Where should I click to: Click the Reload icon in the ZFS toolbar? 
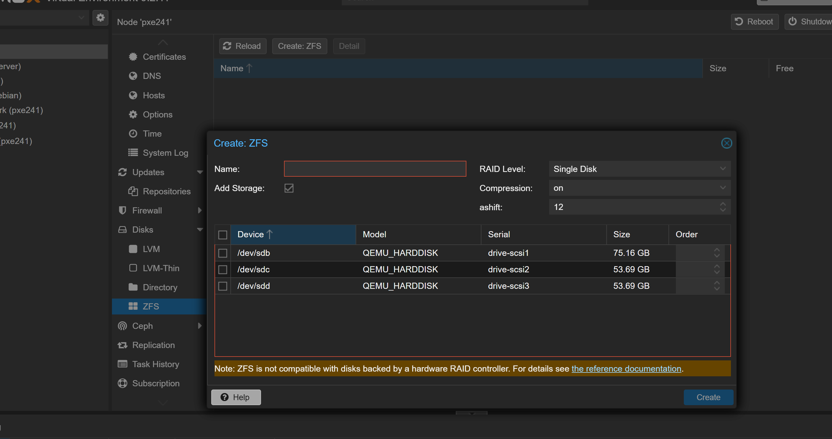click(x=227, y=46)
